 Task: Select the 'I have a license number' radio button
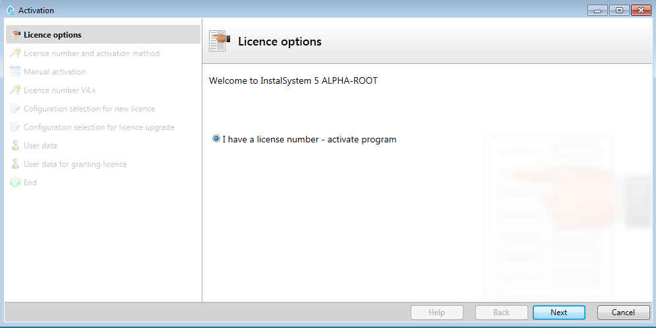coord(216,138)
